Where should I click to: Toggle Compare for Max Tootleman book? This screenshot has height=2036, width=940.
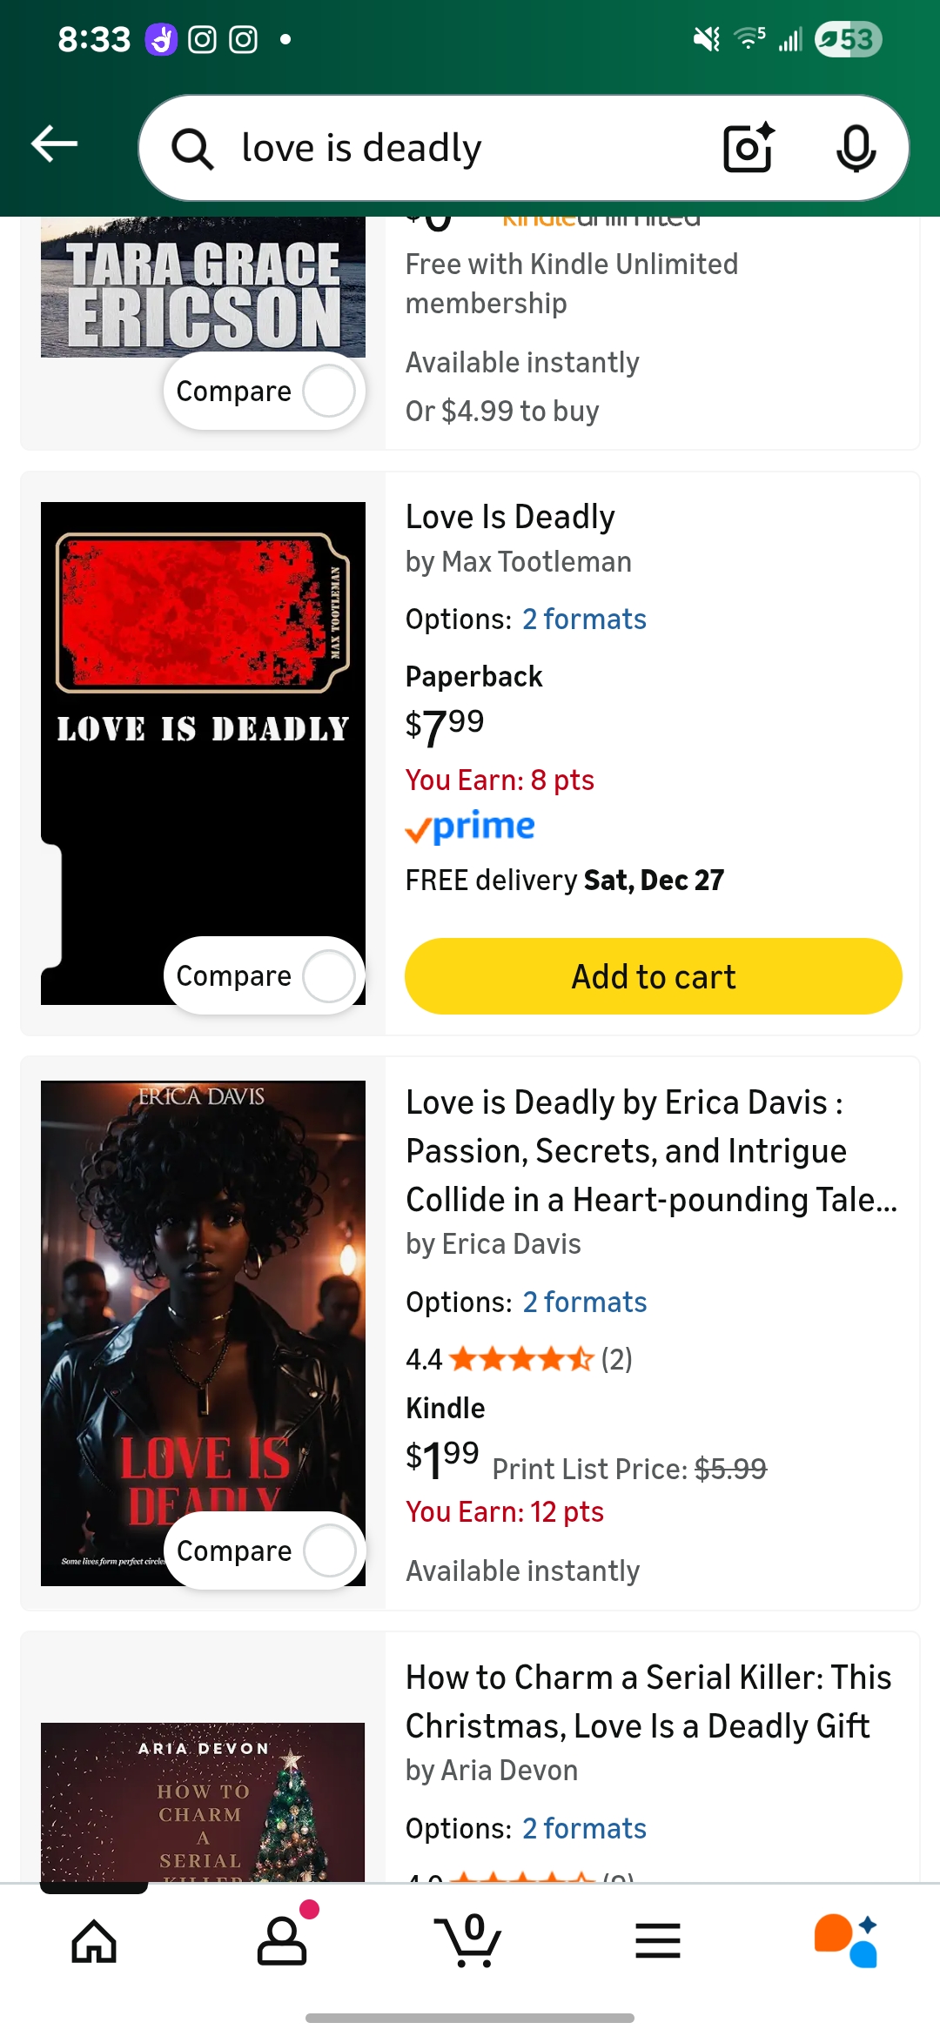coord(328,975)
